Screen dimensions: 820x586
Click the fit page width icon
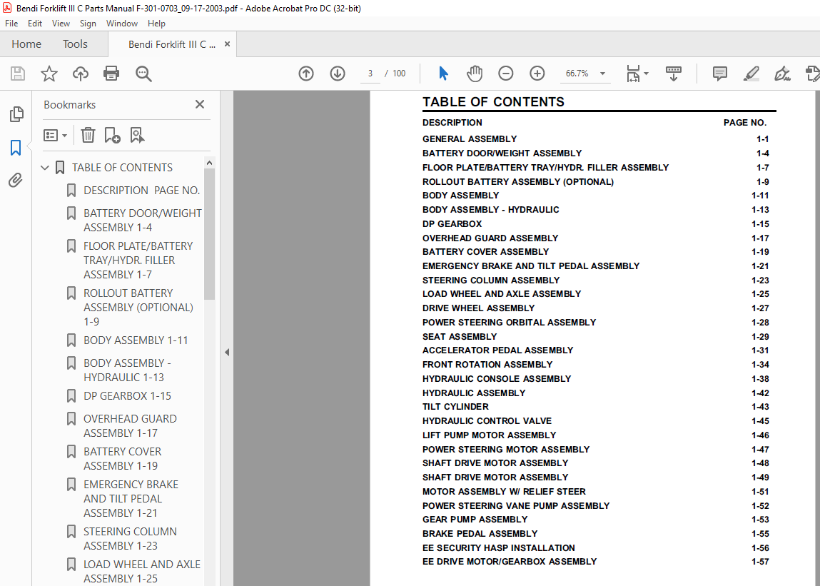633,74
